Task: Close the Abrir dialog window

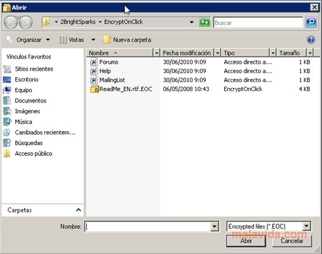Action: (x=314, y=8)
